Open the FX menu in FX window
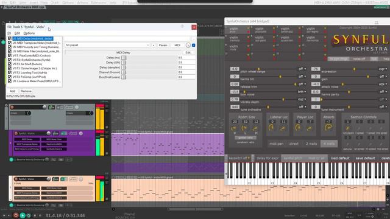The width and height of the screenshot is (390, 219). point(9,33)
